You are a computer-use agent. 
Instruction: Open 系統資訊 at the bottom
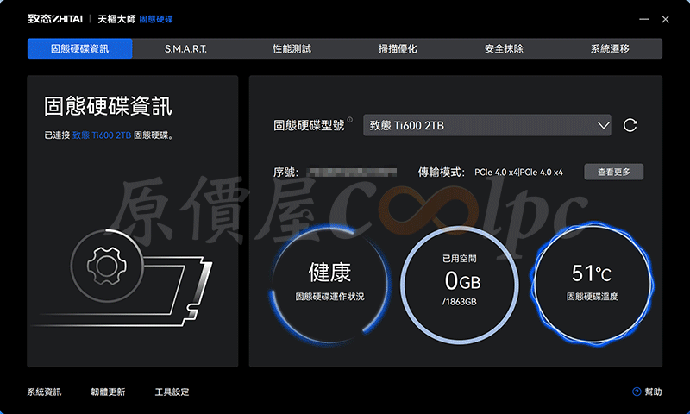coord(44,392)
